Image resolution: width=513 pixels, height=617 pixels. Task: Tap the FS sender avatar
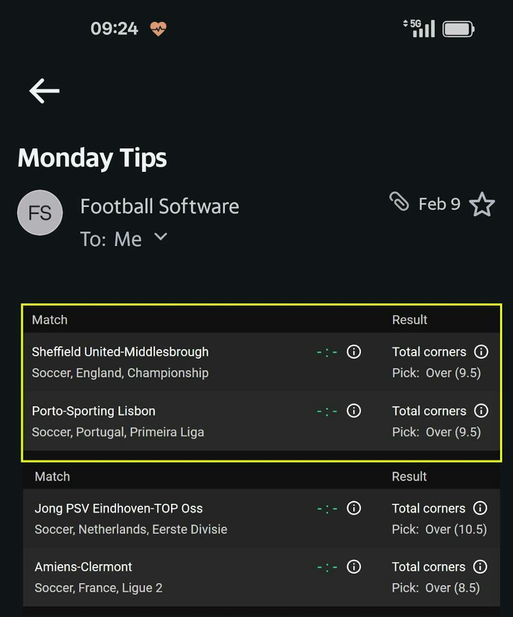click(40, 213)
